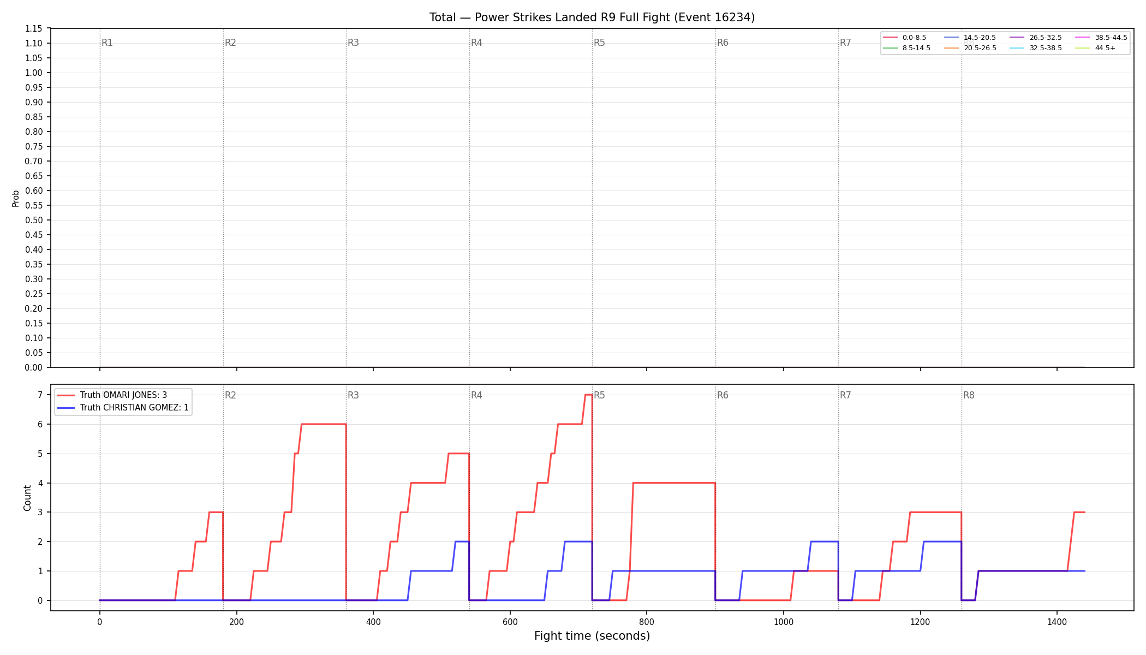Click the 1.15 tick on Prob axis
Screen dimensions: 1146x655
pos(34,28)
